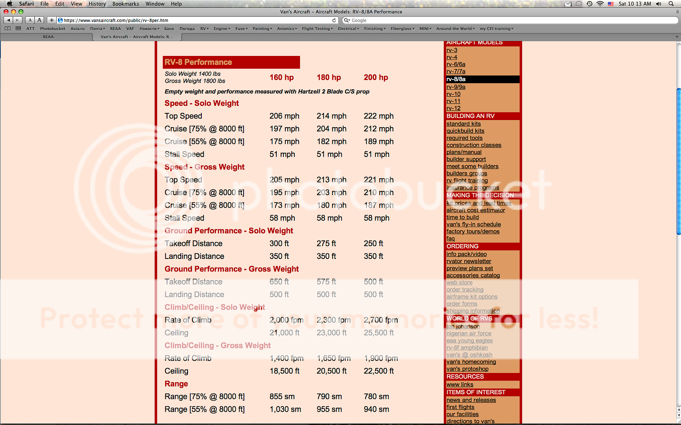This screenshot has height=425, width=681.
Task: Click the site globe icon in address bar
Action: tap(60, 20)
